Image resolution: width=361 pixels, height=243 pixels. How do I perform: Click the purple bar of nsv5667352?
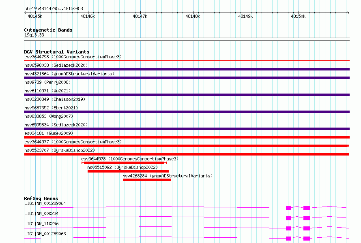pos(187,112)
